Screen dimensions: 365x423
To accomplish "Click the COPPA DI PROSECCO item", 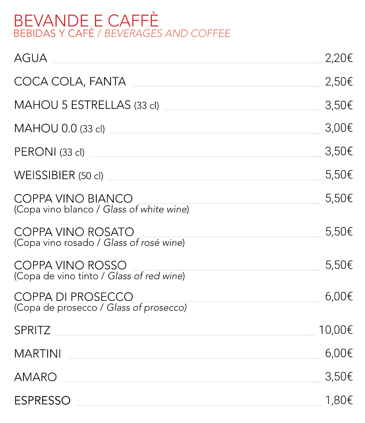I will pos(73,297).
